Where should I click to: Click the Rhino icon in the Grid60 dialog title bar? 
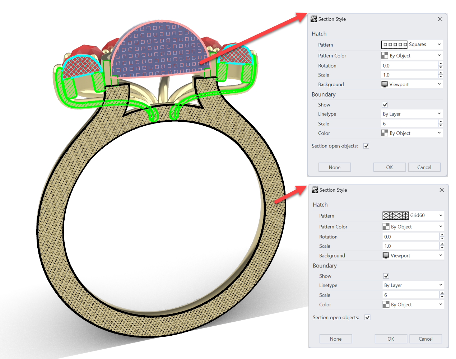click(315, 190)
